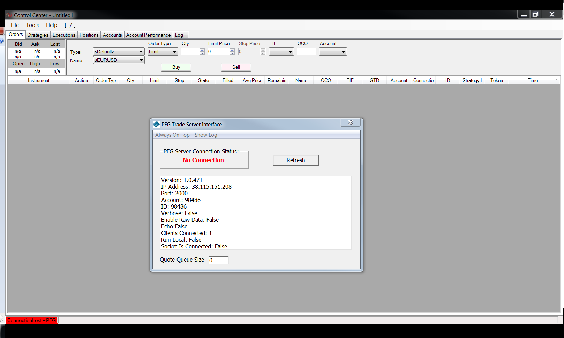The height and width of the screenshot is (338, 564).
Task: Click the Buy button
Action: point(176,67)
